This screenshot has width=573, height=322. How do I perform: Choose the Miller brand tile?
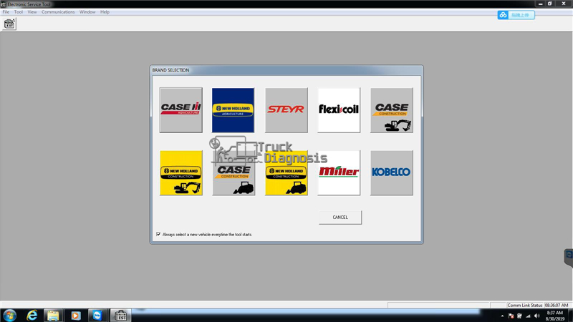(339, 172)
